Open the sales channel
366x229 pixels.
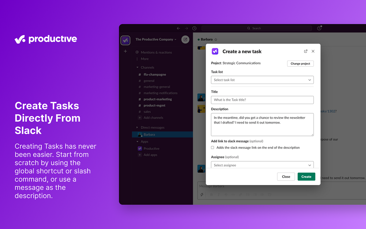coord(147,112)
